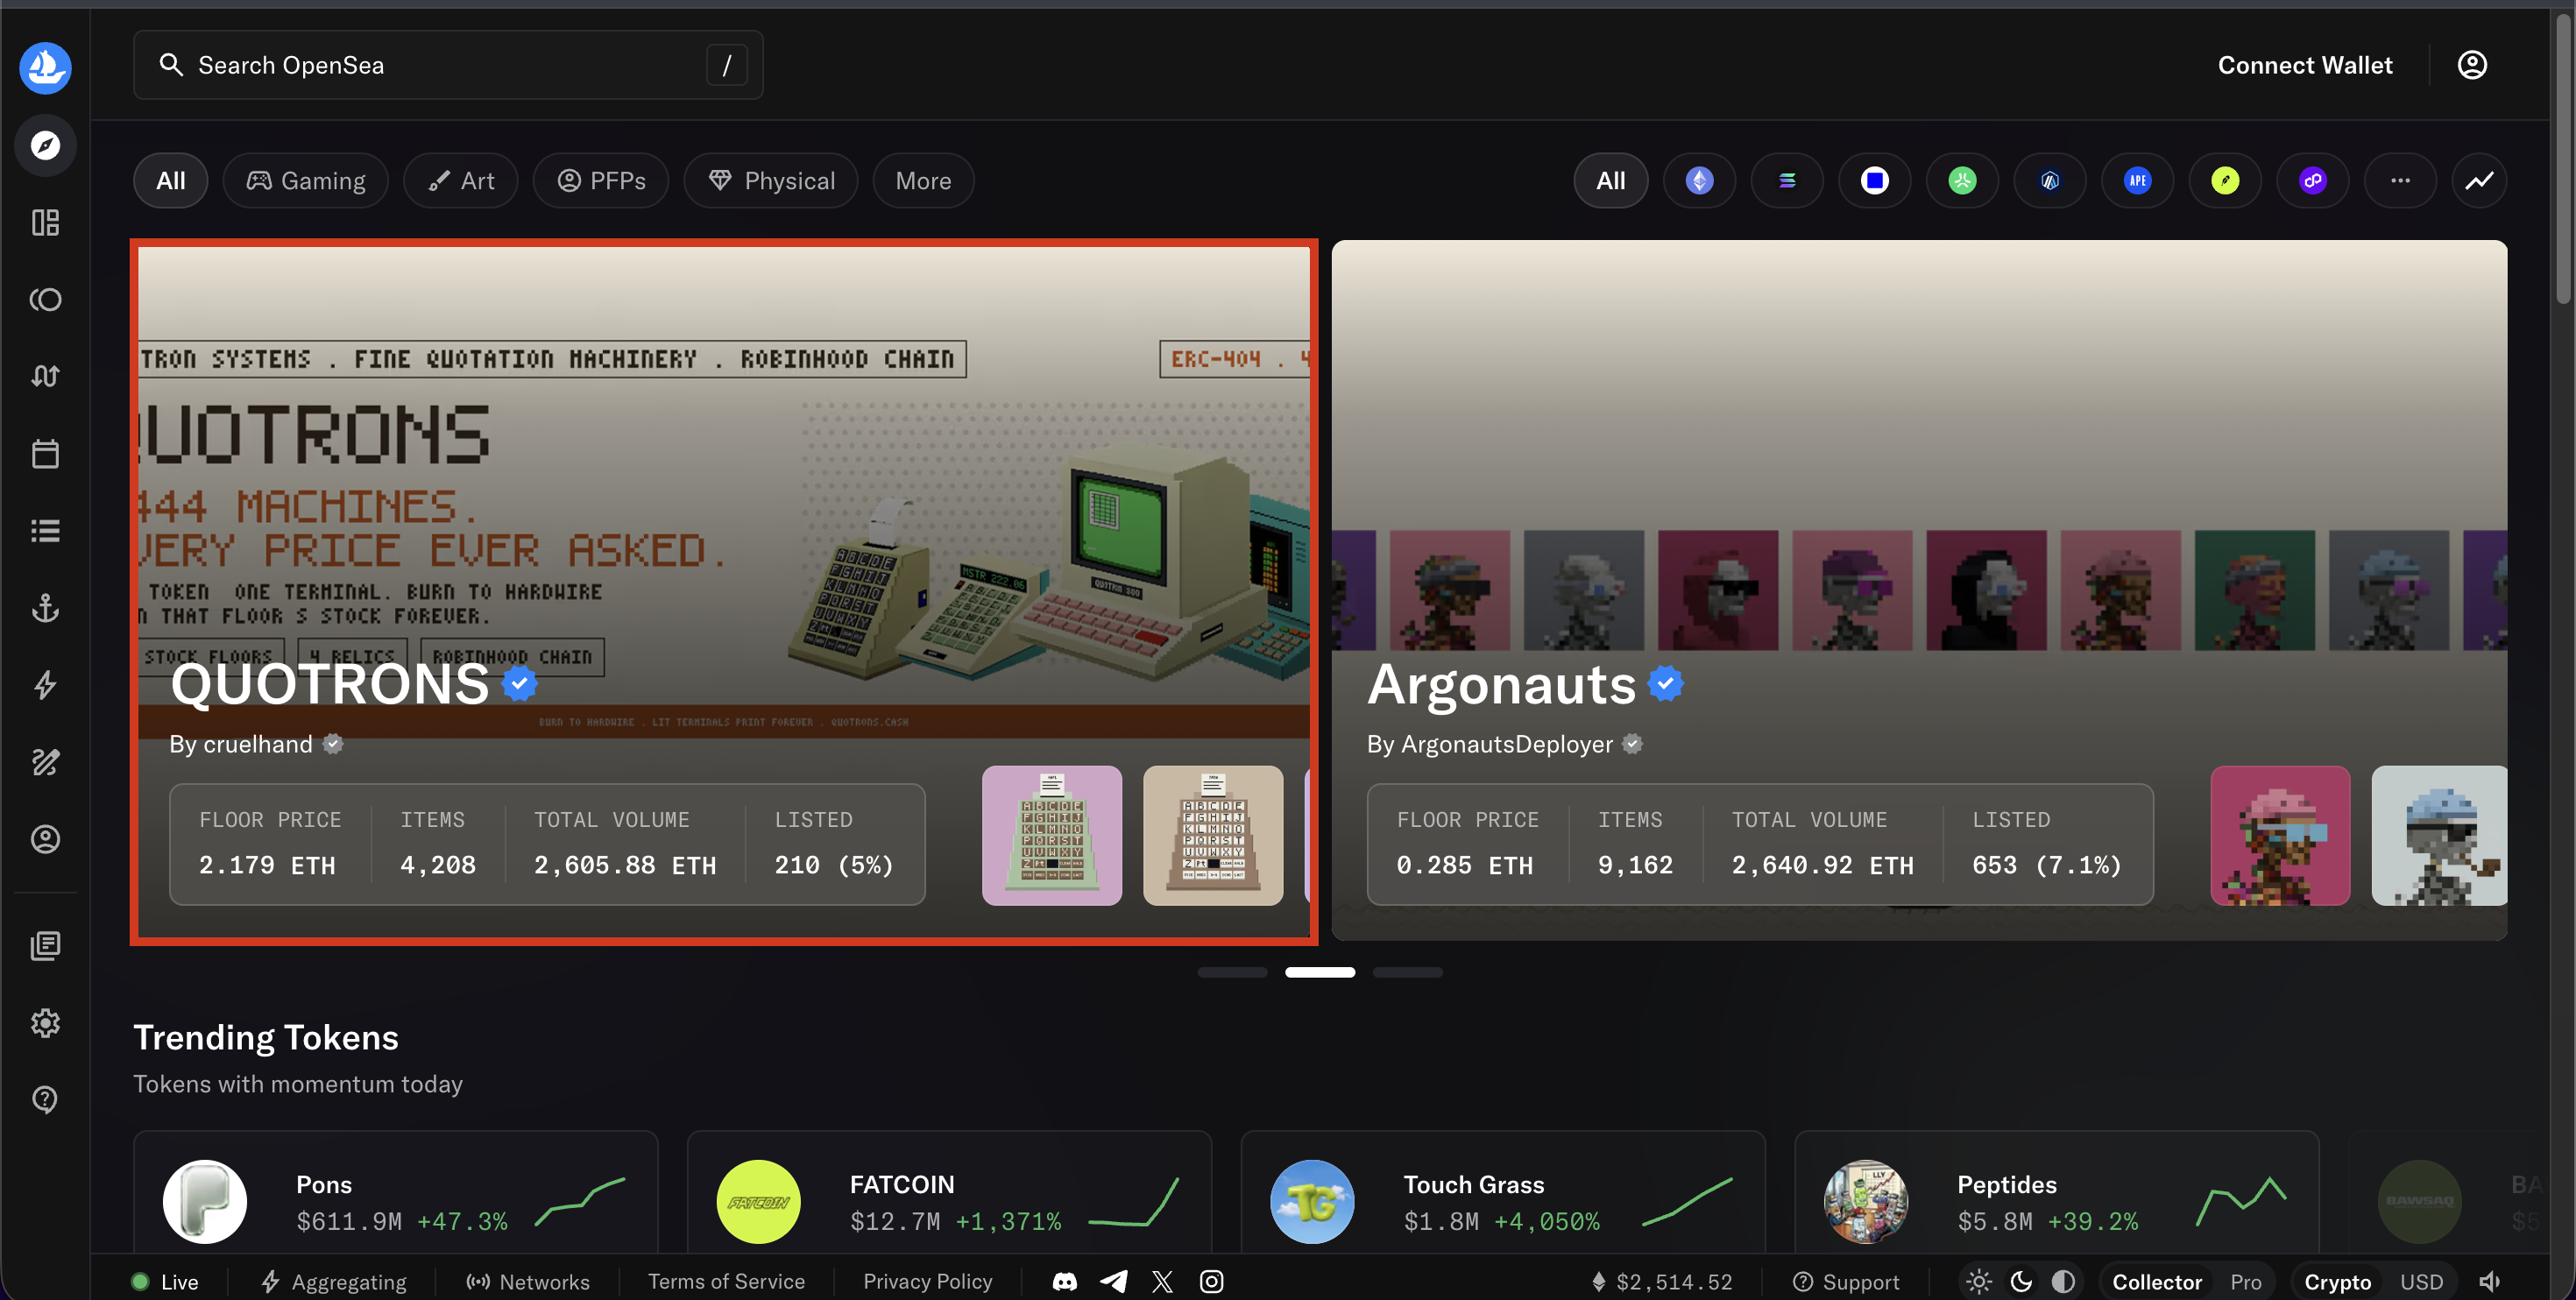This screenshot has width=2576, height=1300.
Task: Open the studio pencil icon in sidebar
Action: tap(45, 762)
